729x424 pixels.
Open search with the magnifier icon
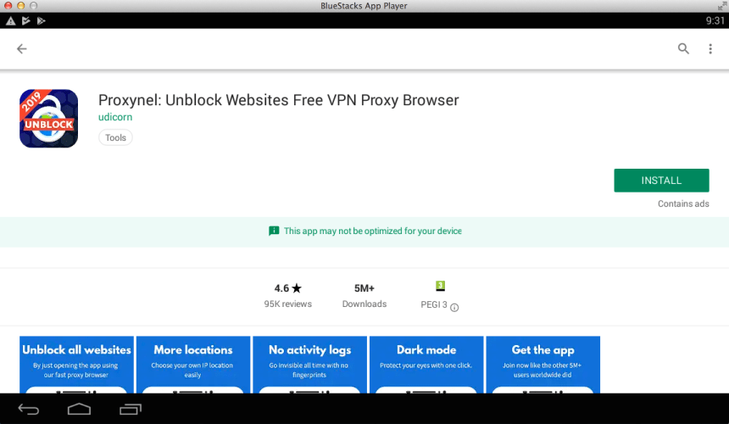[x=683, y=49]
